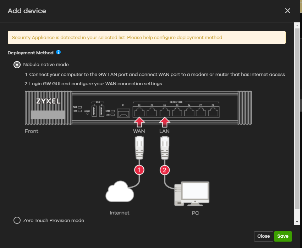Click the Deployment Method info icon

point(59,53)
